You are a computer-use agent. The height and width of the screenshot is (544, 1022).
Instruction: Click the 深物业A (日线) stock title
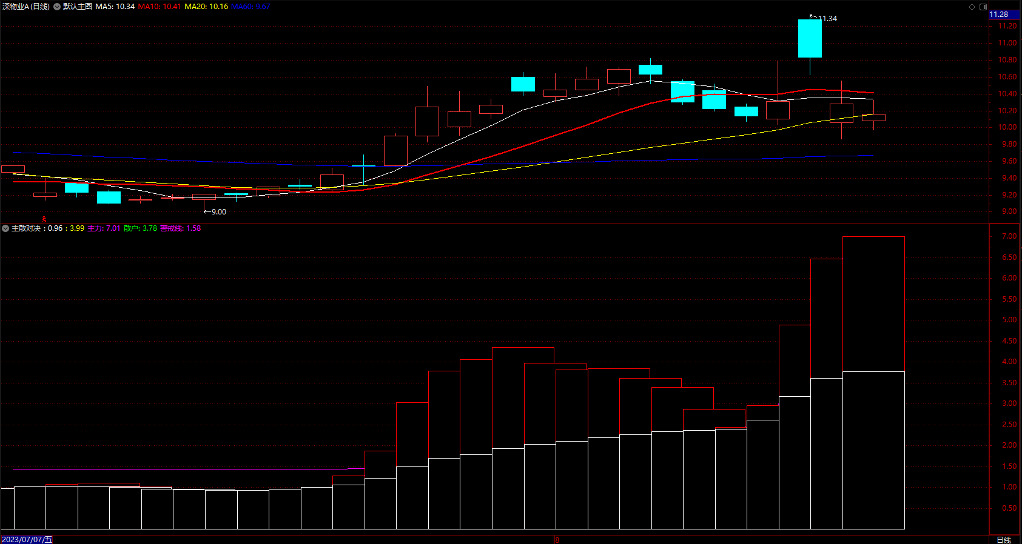click(x=26, y=7)
